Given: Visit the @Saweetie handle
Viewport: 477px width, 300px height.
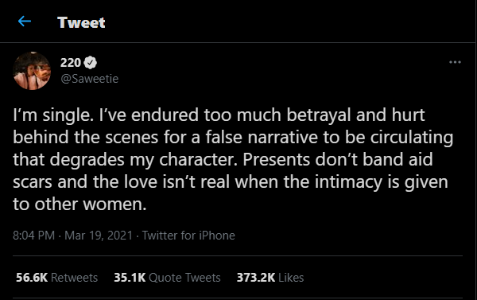Looking at the screenshot, I should 89,79.
